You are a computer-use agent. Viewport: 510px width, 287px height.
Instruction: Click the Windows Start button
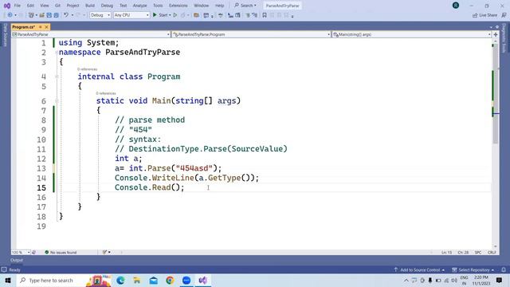8,280
